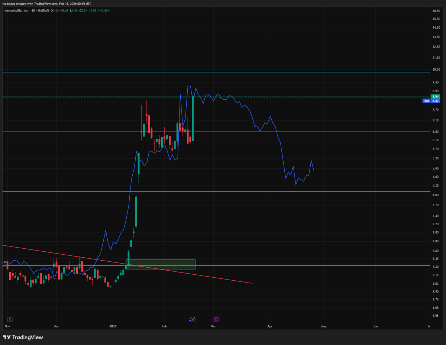Click the Feb label on time axis
Image resolution: width=446 pixels, height=345 pixels.
(164, 326)
